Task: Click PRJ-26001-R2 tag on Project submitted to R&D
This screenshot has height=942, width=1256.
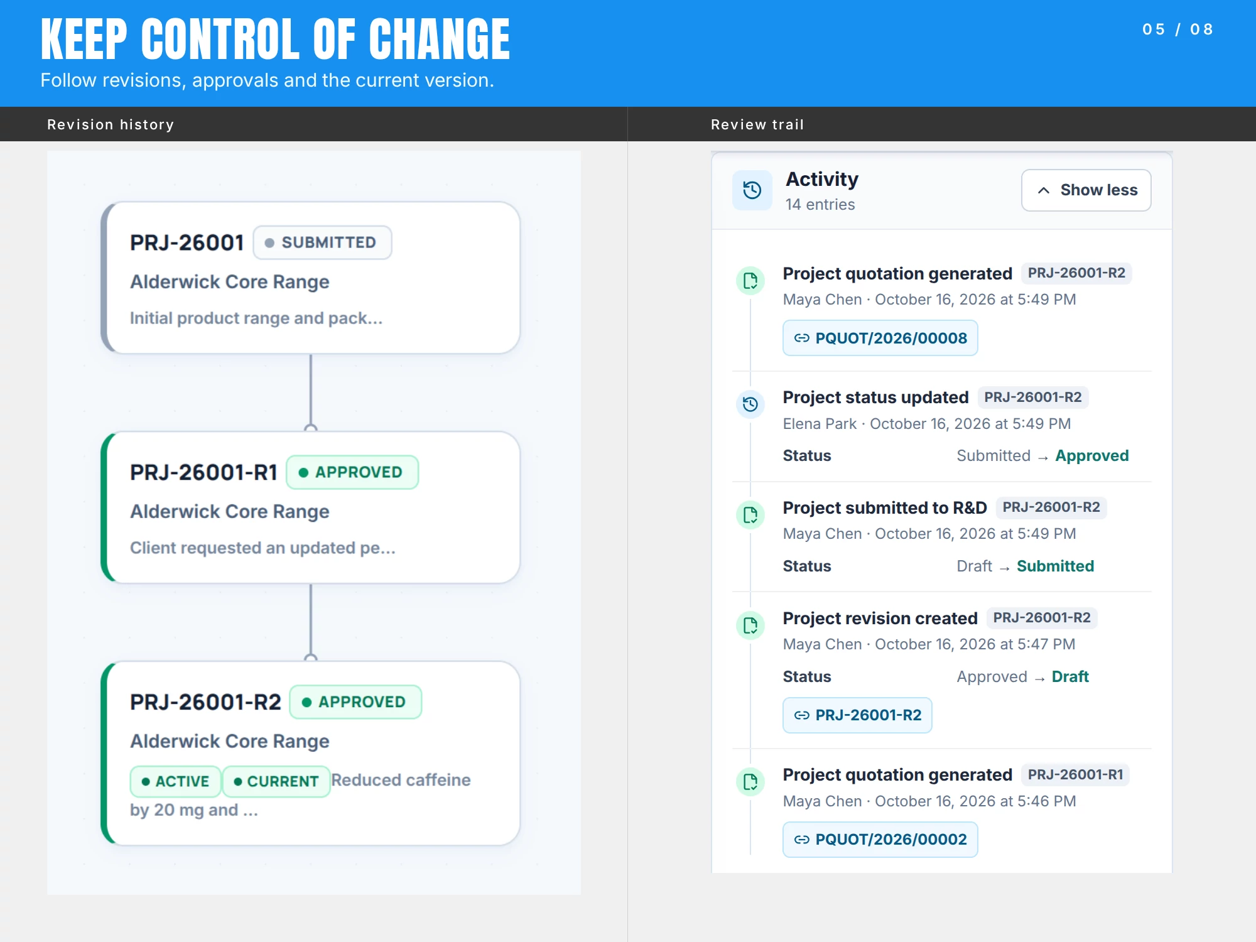Action: point(1051,507)
